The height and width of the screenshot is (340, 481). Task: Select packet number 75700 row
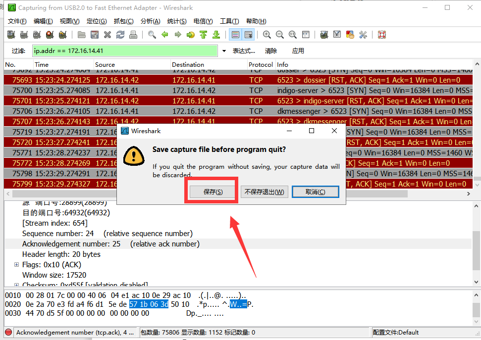[x=238, y=91]
